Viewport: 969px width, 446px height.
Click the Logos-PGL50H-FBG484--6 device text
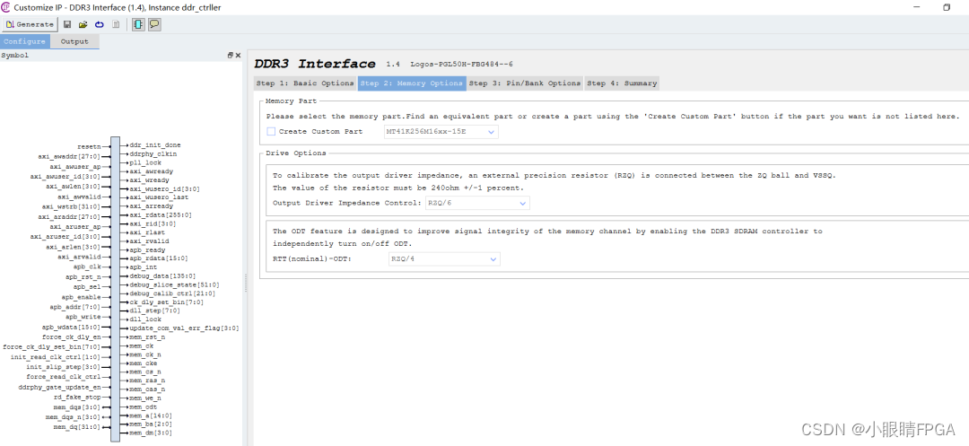(462, 65)
